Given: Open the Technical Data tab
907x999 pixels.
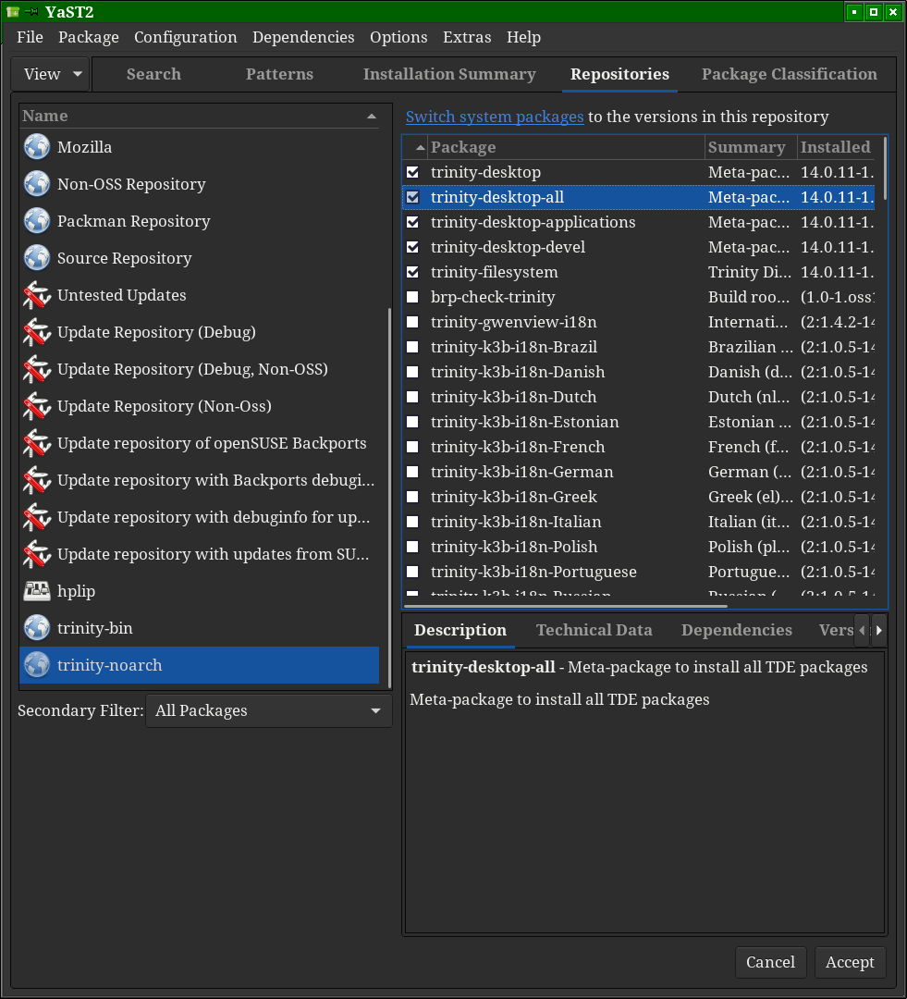Looking at the screenshot, I should click(594, 630).
